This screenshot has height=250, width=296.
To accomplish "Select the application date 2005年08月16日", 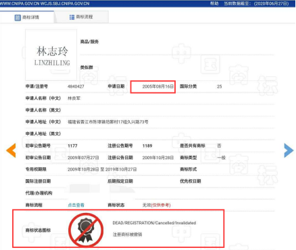I will click(x=158, y=86).
